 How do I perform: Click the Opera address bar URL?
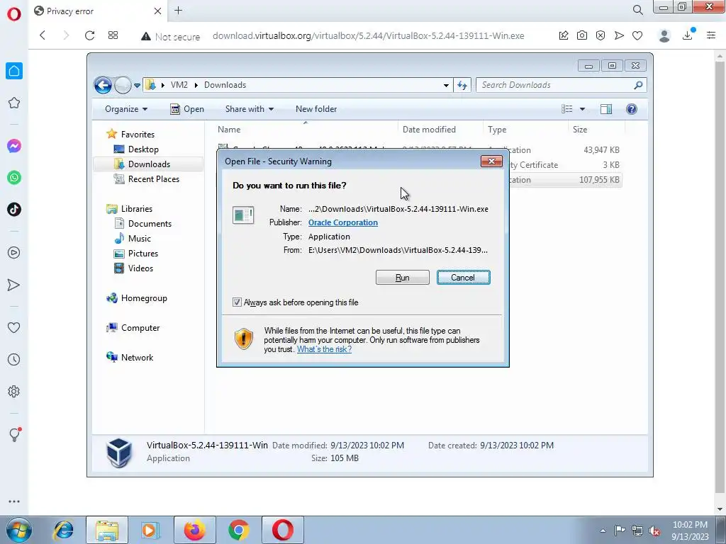368,36
